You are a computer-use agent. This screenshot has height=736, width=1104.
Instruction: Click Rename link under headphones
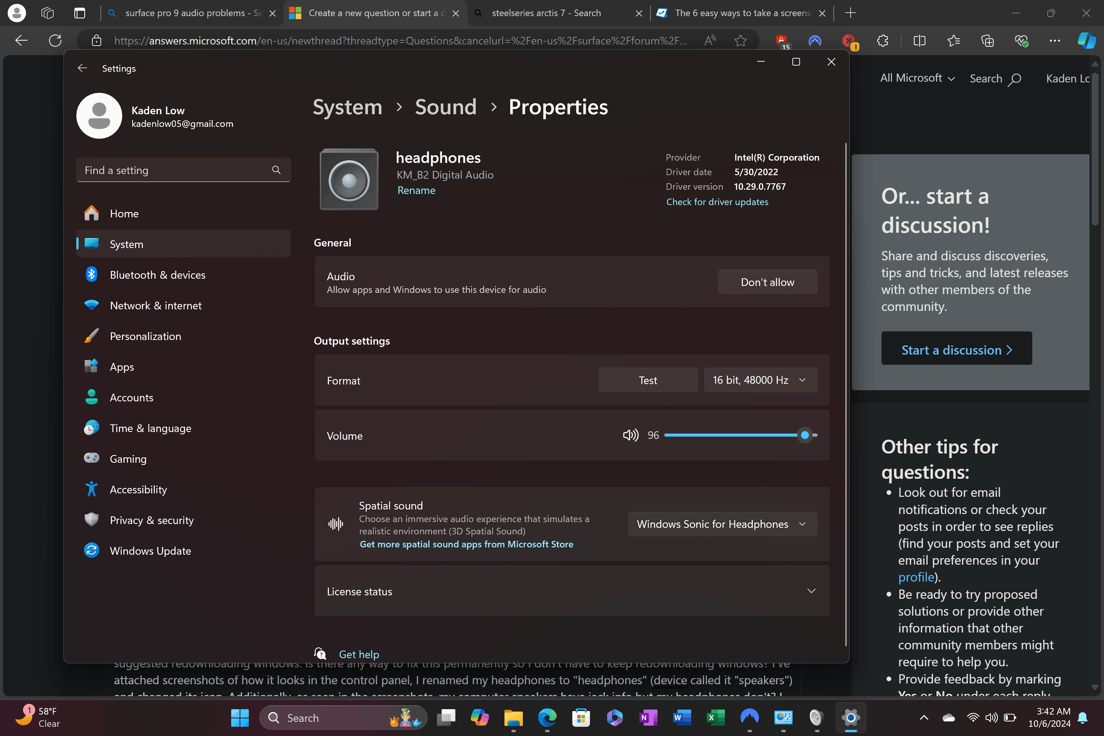pos(416,190)
